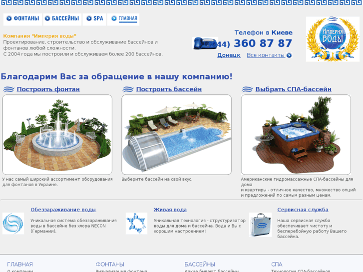Image resolution: width=363 pixels, height=272 pixels.
Task: Click the blue swirl water disinfection icon
Action: (x=13, y=224)
